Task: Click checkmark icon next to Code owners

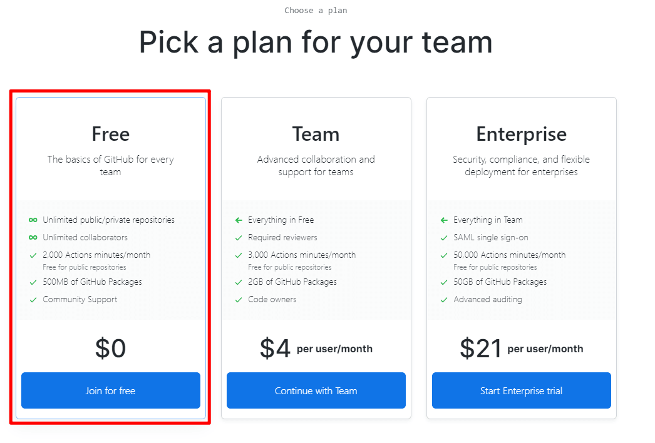Action: coord(239,300)
